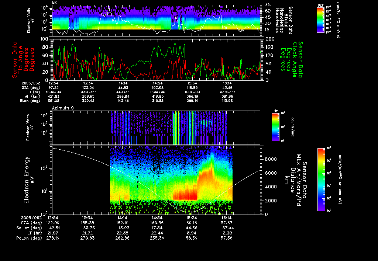Click ELon value 351.08
The width and height of the screenshot is (378, 261).
coord(54,101)
